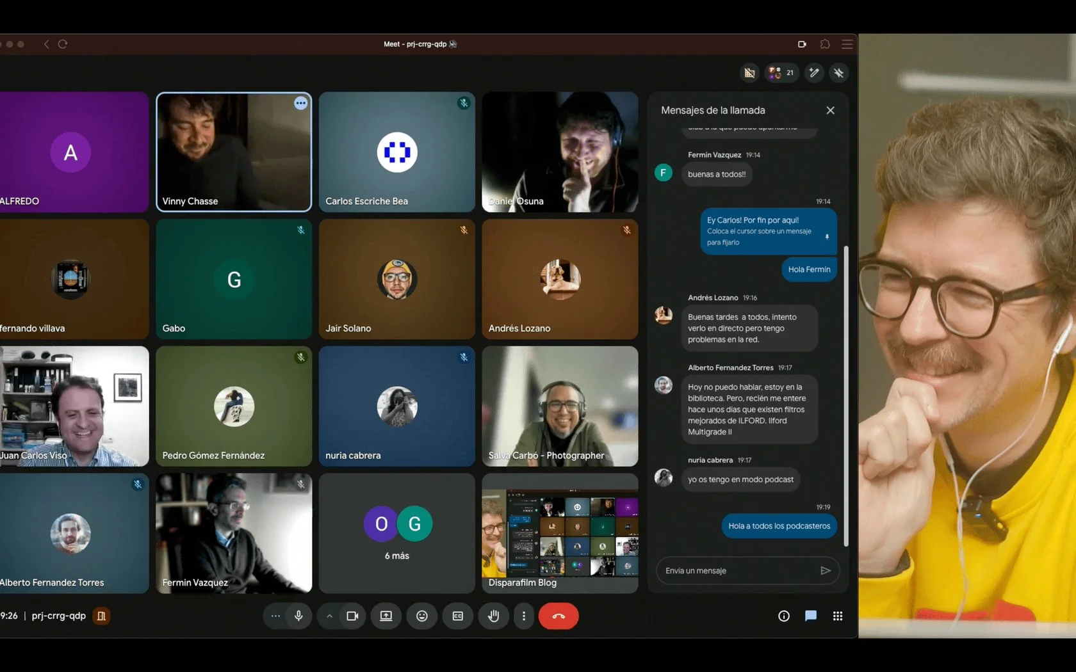Expand camera options chevron beside the camera button
1076x672 pixels.
[x=329, y=616]
